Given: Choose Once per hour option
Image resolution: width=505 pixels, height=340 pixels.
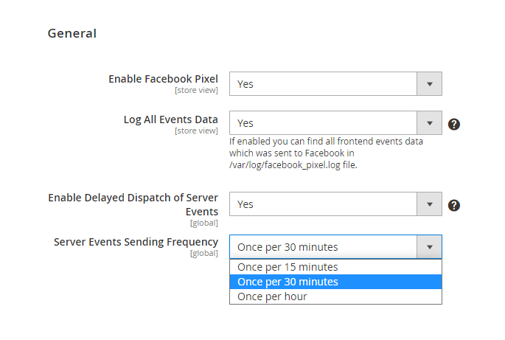Looking at the screenshot, I should coord(335,296).
